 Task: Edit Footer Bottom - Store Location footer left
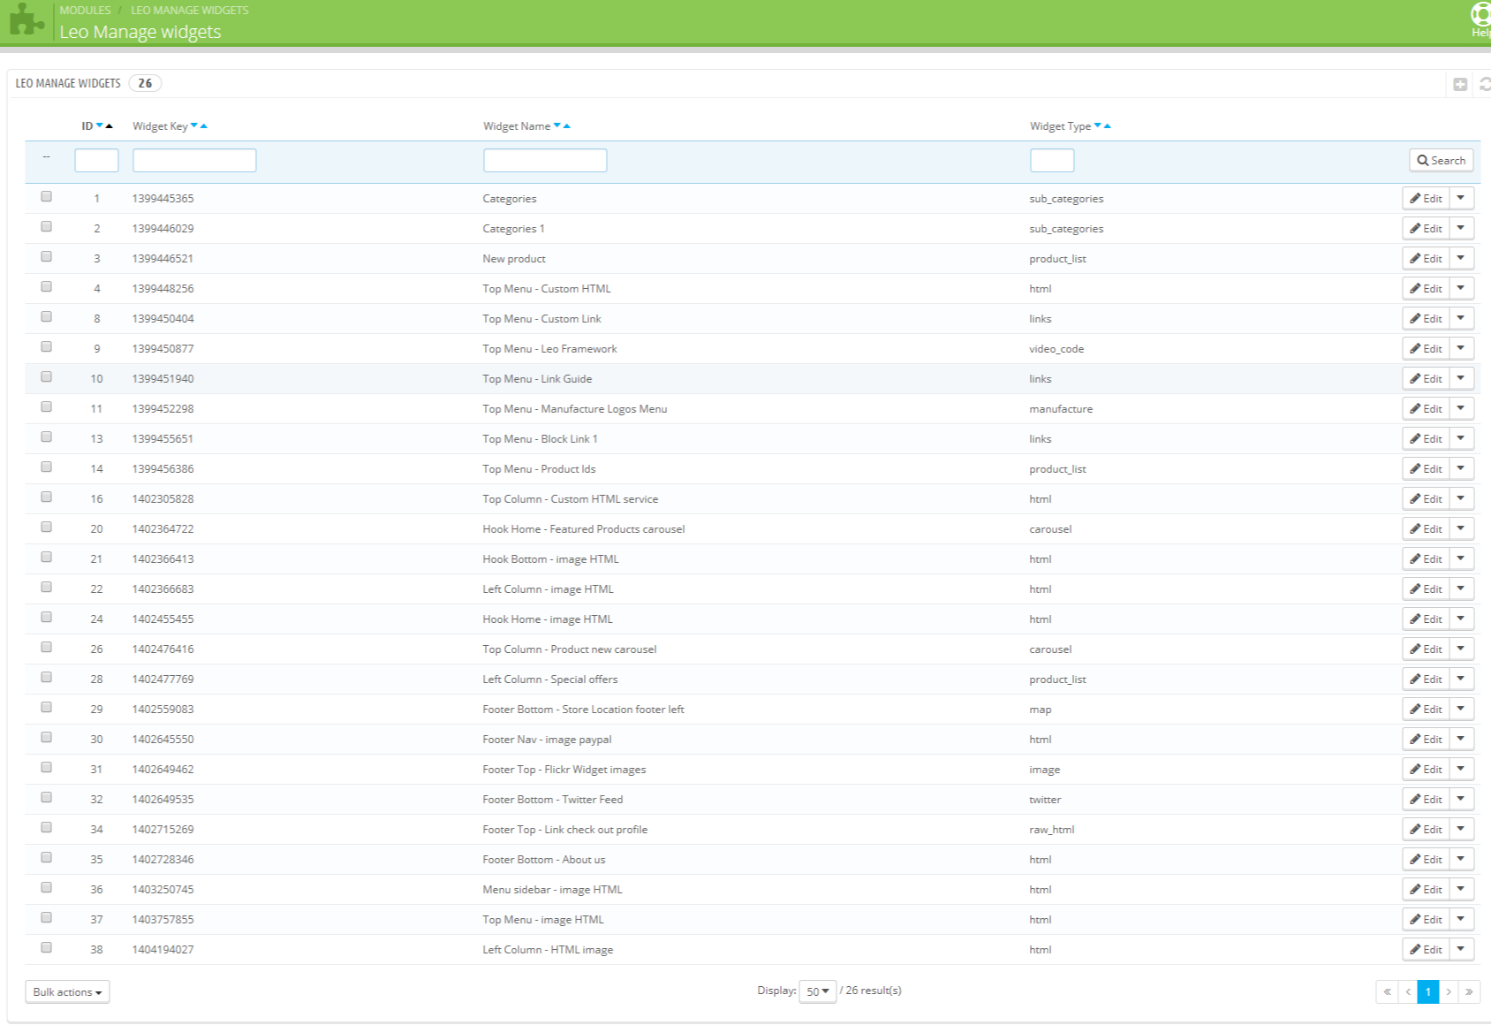1426,709
